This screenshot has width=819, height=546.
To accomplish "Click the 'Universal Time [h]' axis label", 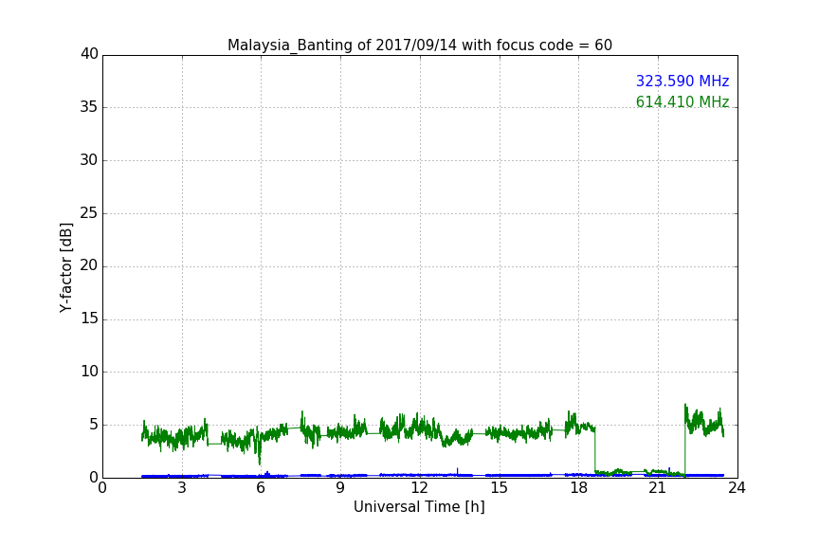I will coord(419,507).
